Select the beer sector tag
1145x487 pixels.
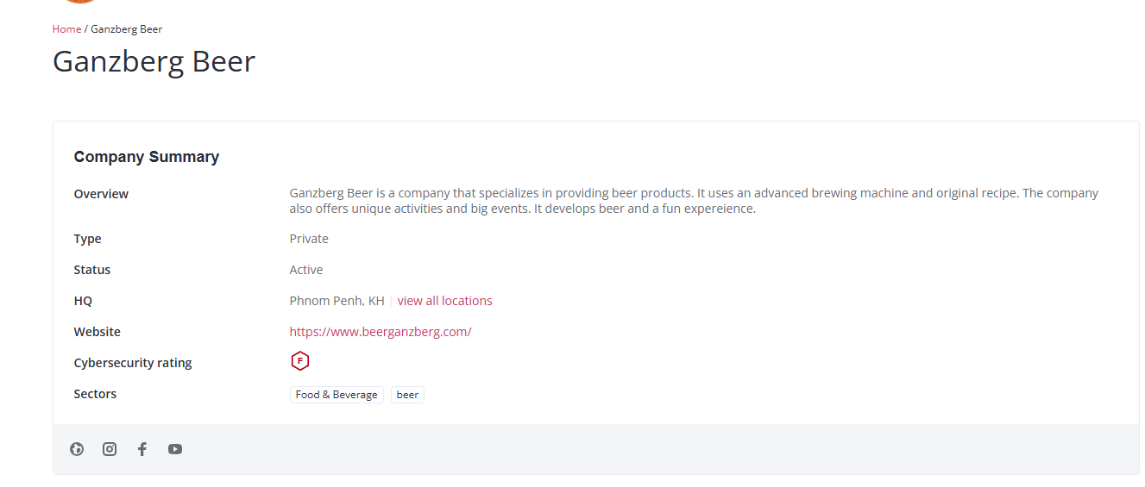(x=407, y=395)
